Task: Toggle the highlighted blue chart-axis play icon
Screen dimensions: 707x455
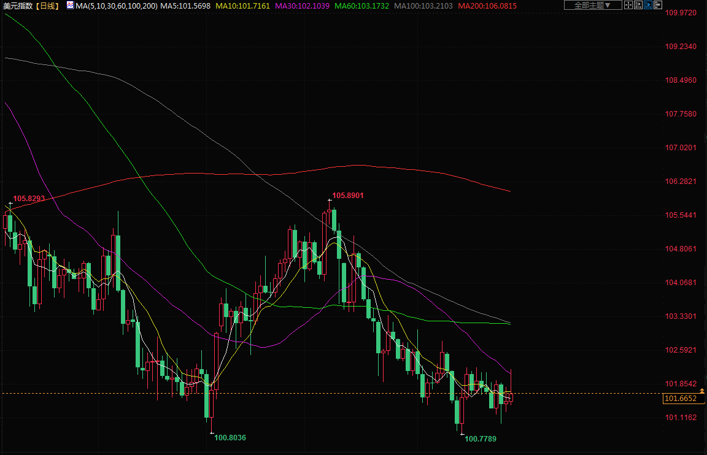Action: pos(648,6)
